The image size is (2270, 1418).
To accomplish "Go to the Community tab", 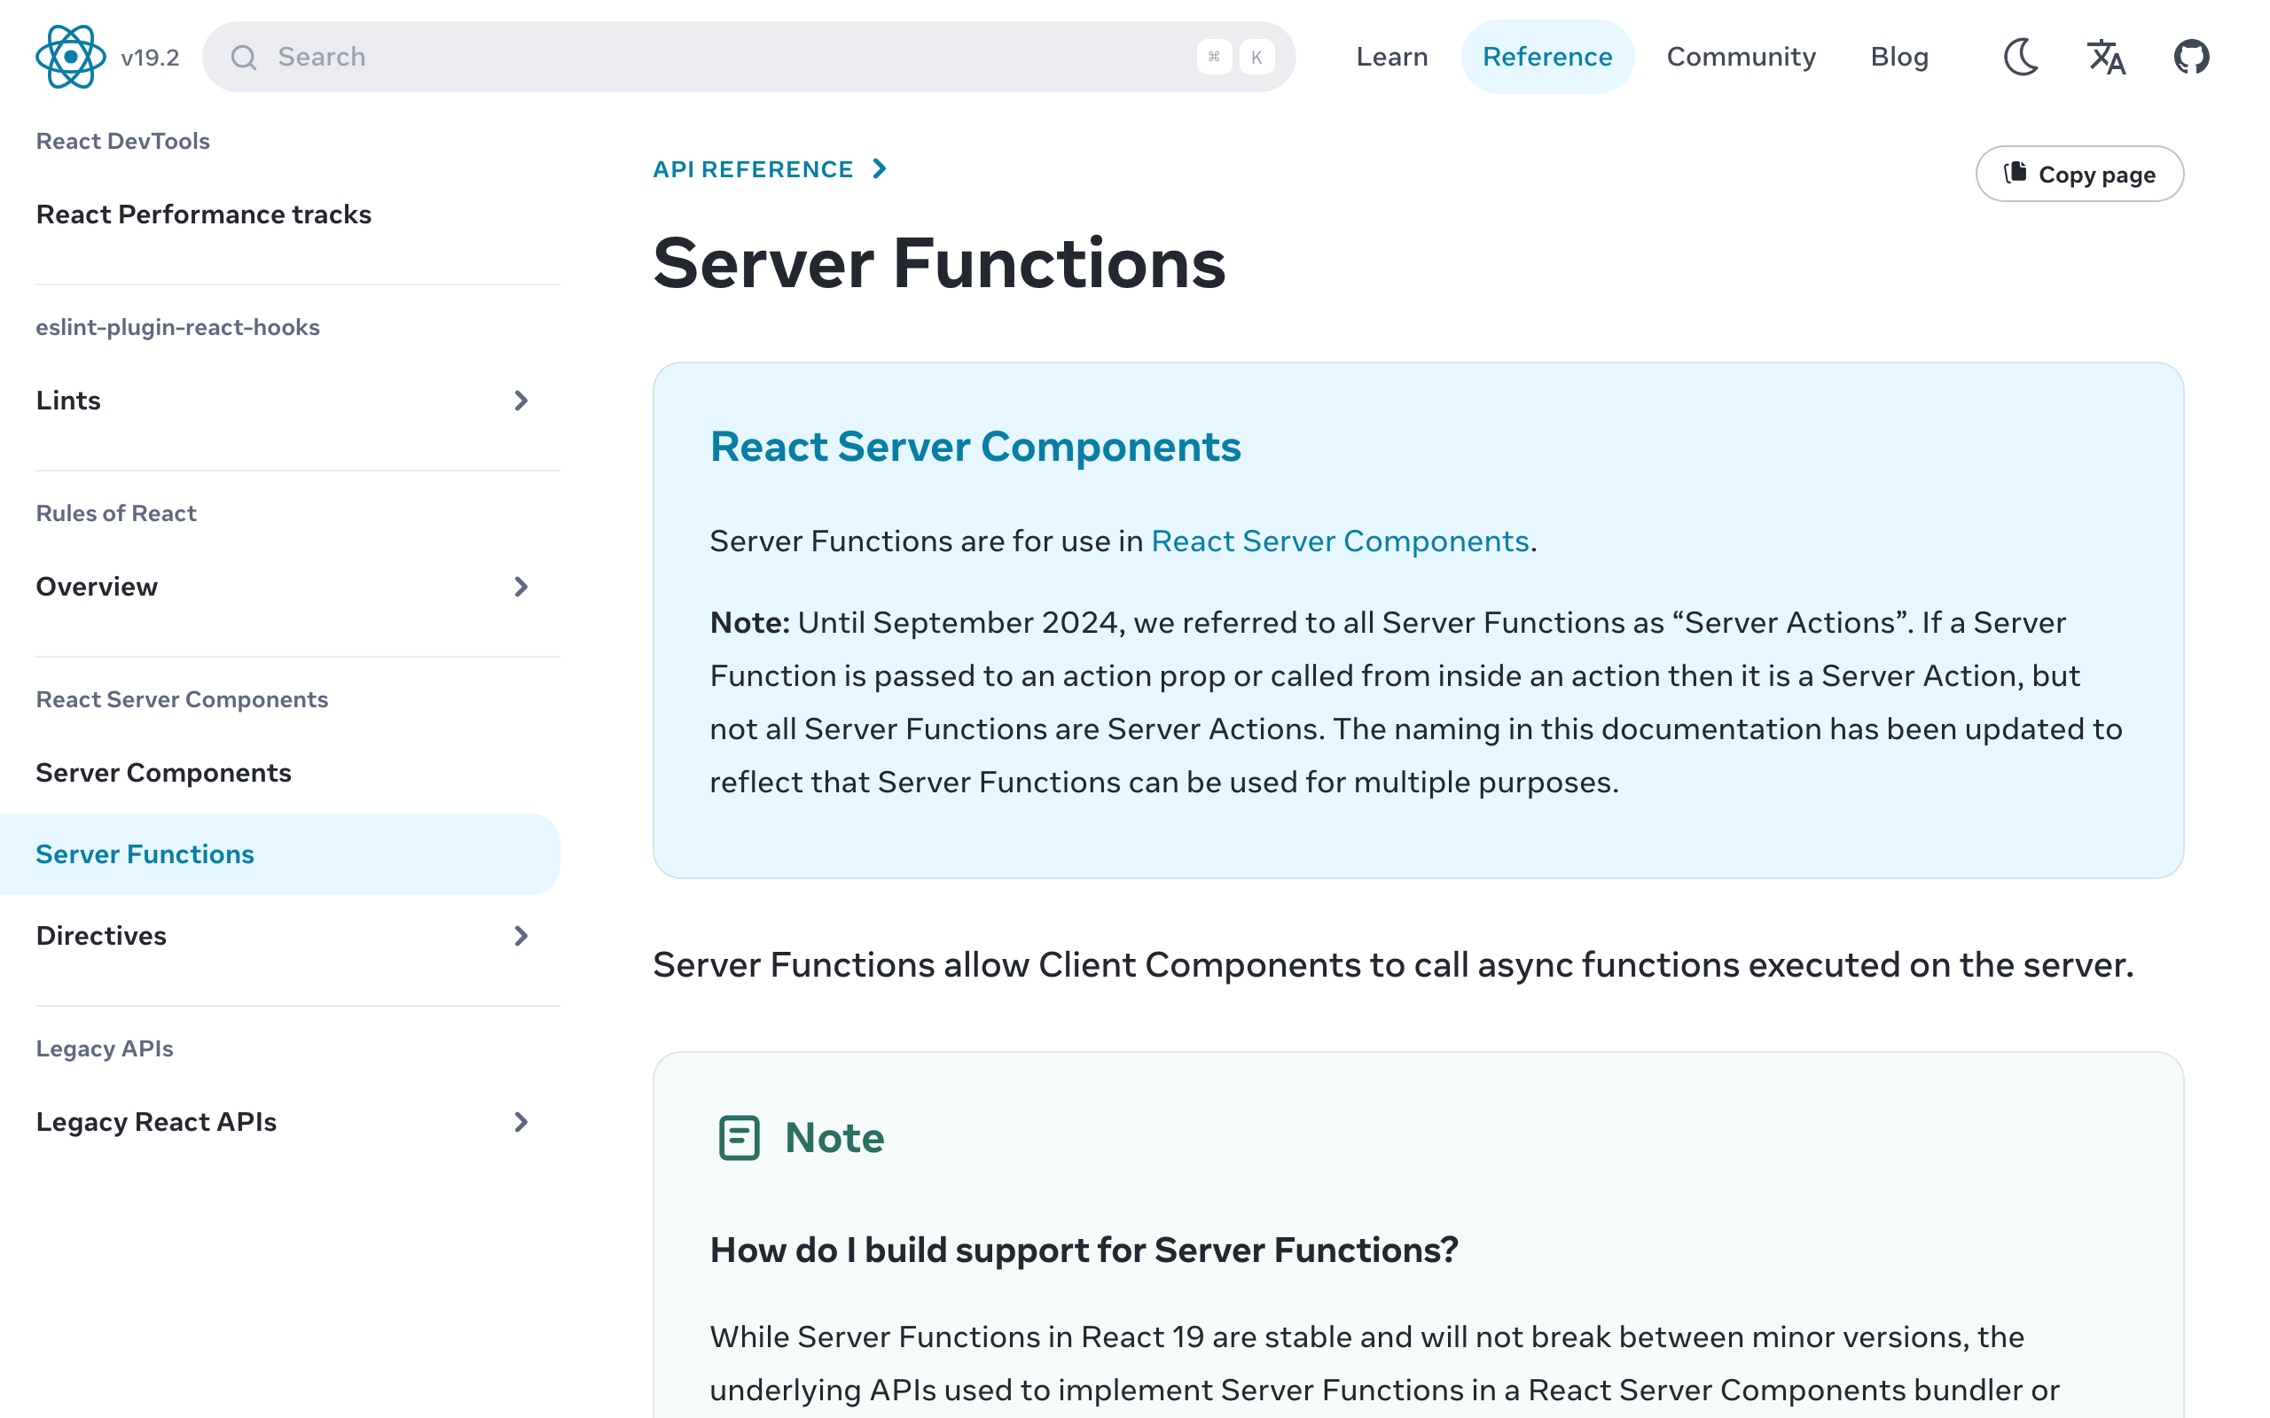I will coord(1741,56).
